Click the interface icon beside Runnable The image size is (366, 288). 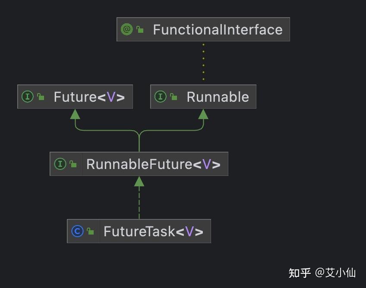coord(161,97)
